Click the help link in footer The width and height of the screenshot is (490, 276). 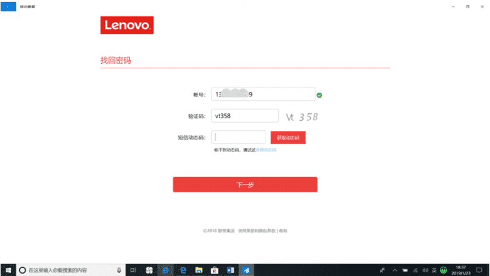pos(283,230)
